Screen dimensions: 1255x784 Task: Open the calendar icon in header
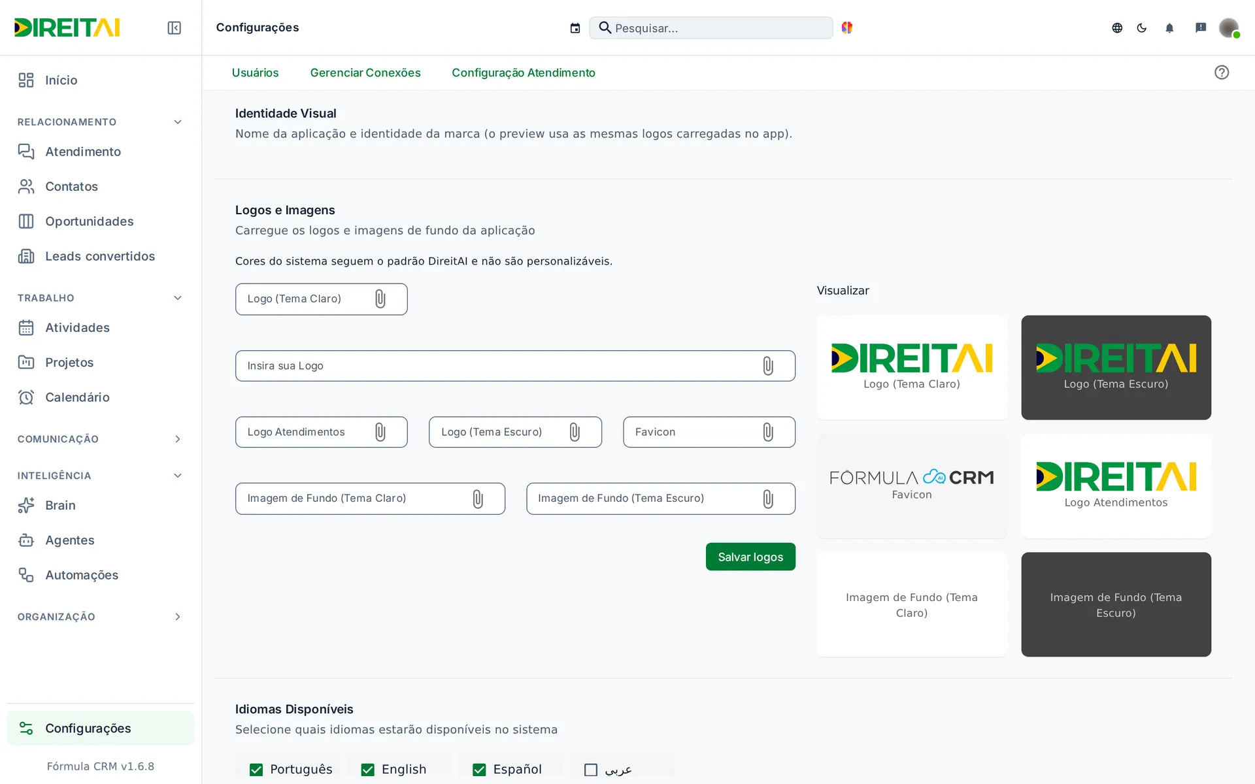point(575,28)
